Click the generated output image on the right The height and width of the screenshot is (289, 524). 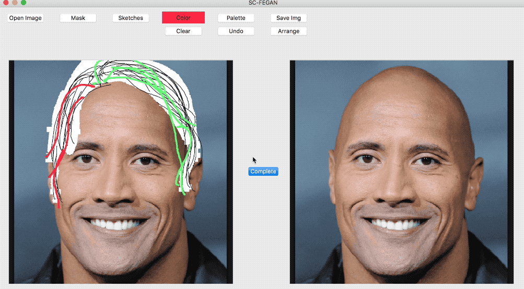click(x=402, y=172)
